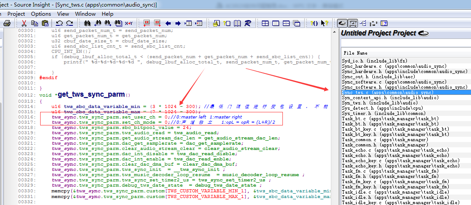Select Syn_context_api.h in the file list

click(390, 97)
